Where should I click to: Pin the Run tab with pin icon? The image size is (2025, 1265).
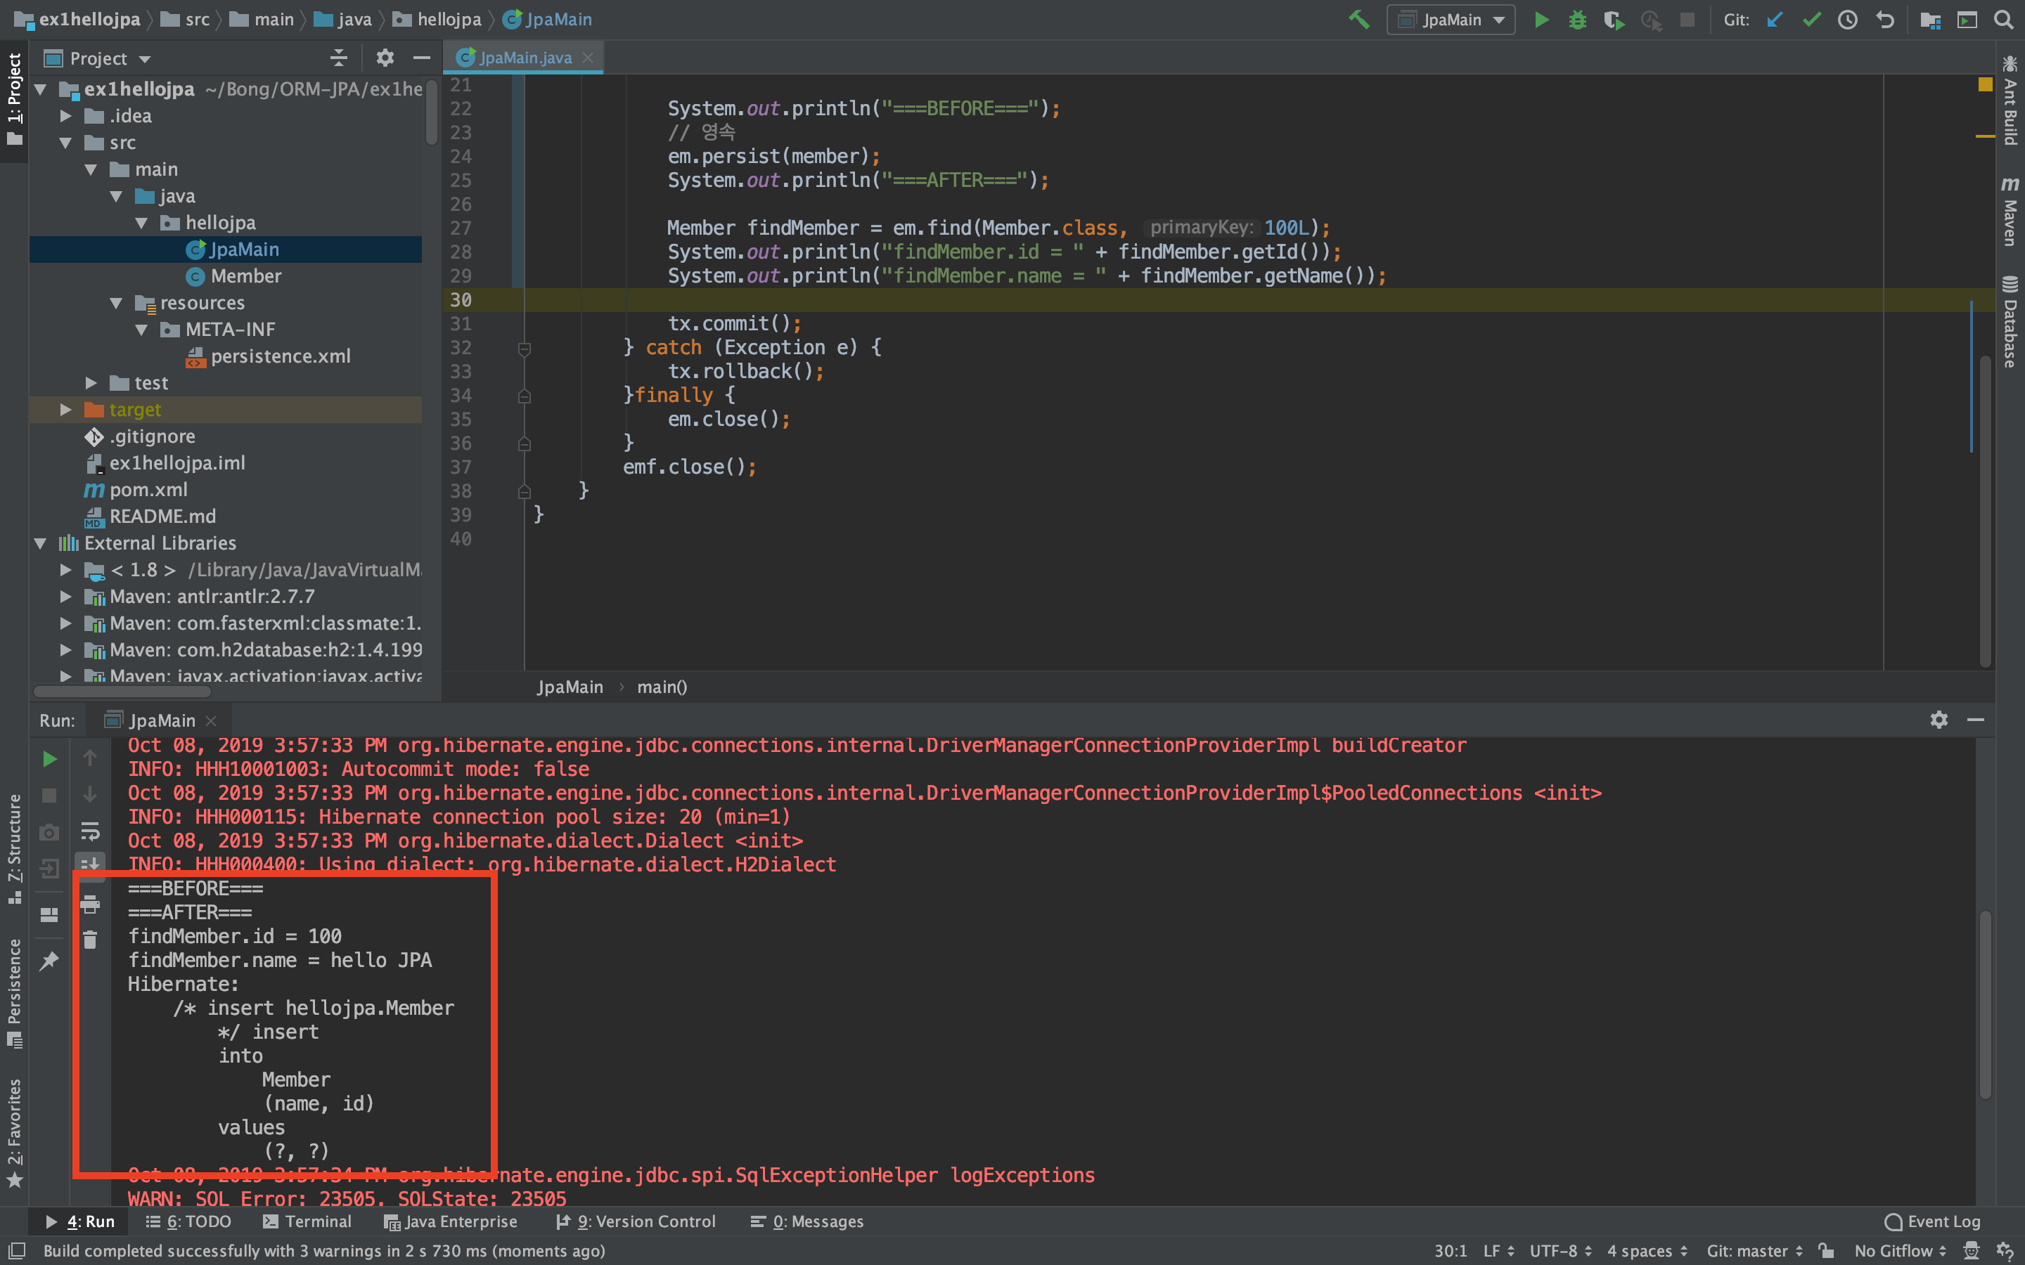(49, 961)
